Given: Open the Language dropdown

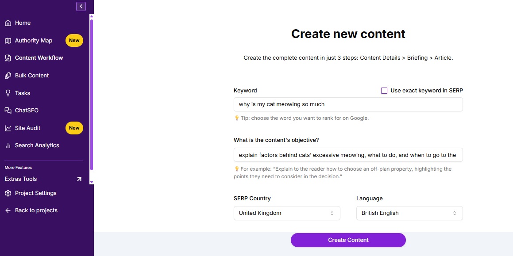Looking at the screenshot, I should 409,213.
